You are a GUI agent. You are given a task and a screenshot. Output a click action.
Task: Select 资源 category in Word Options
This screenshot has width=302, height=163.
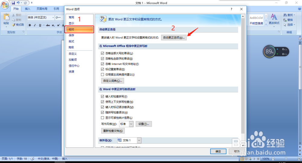(79, 72)
